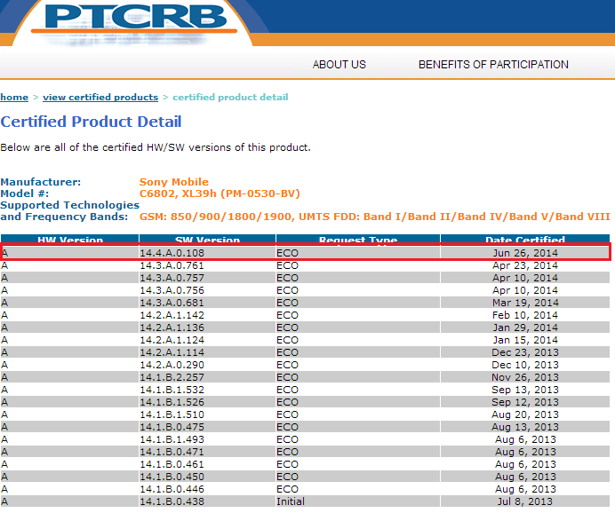Select SW version 14.1.B.0.446 cell
Image resolution: width=615 pixels, height=513 pixels.
[207, 489]
